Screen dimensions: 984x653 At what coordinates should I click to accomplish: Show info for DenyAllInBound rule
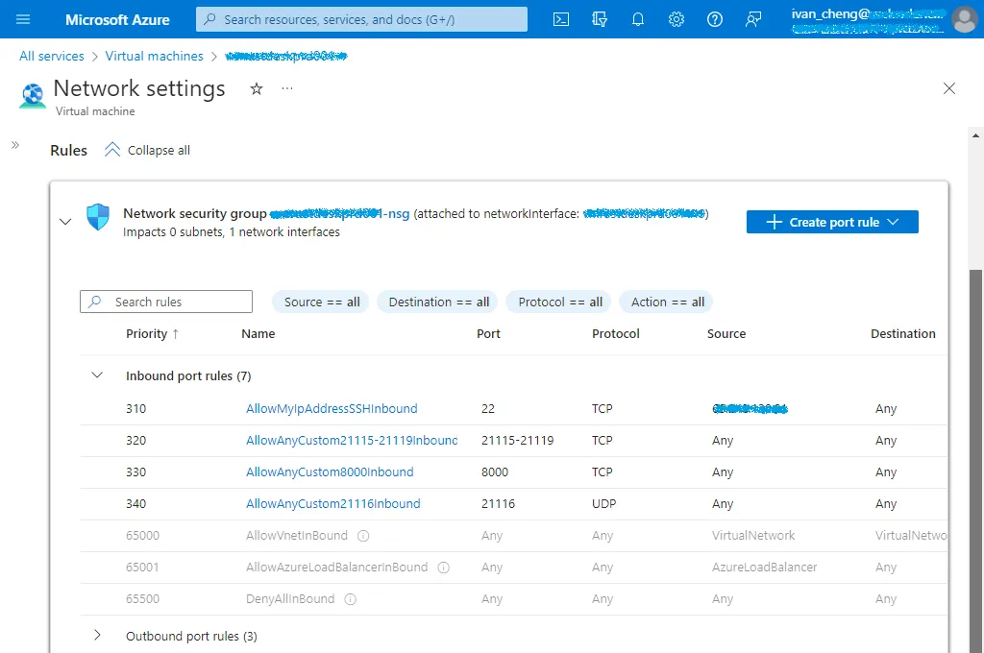coord(350,599)
